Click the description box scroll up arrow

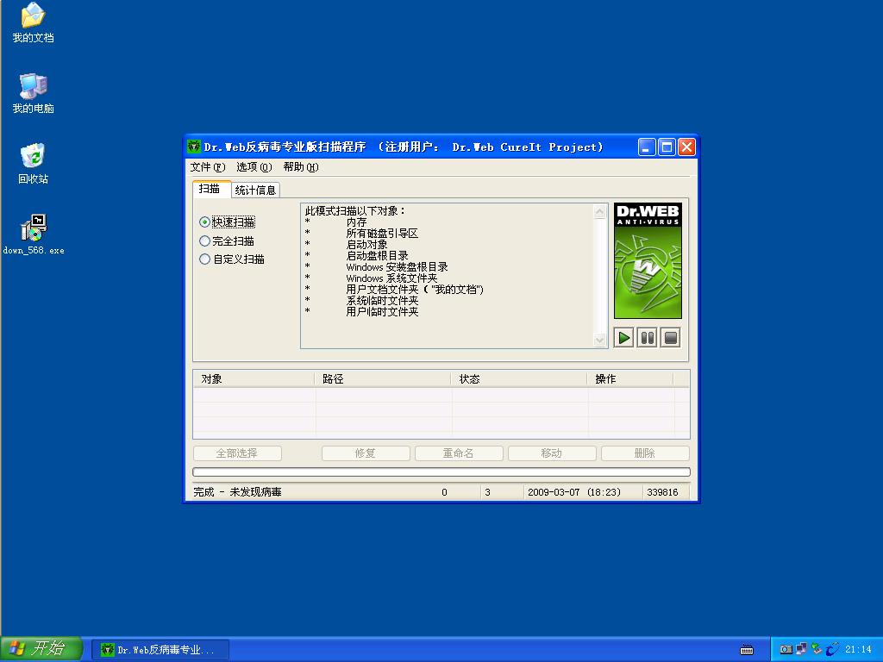600,212
